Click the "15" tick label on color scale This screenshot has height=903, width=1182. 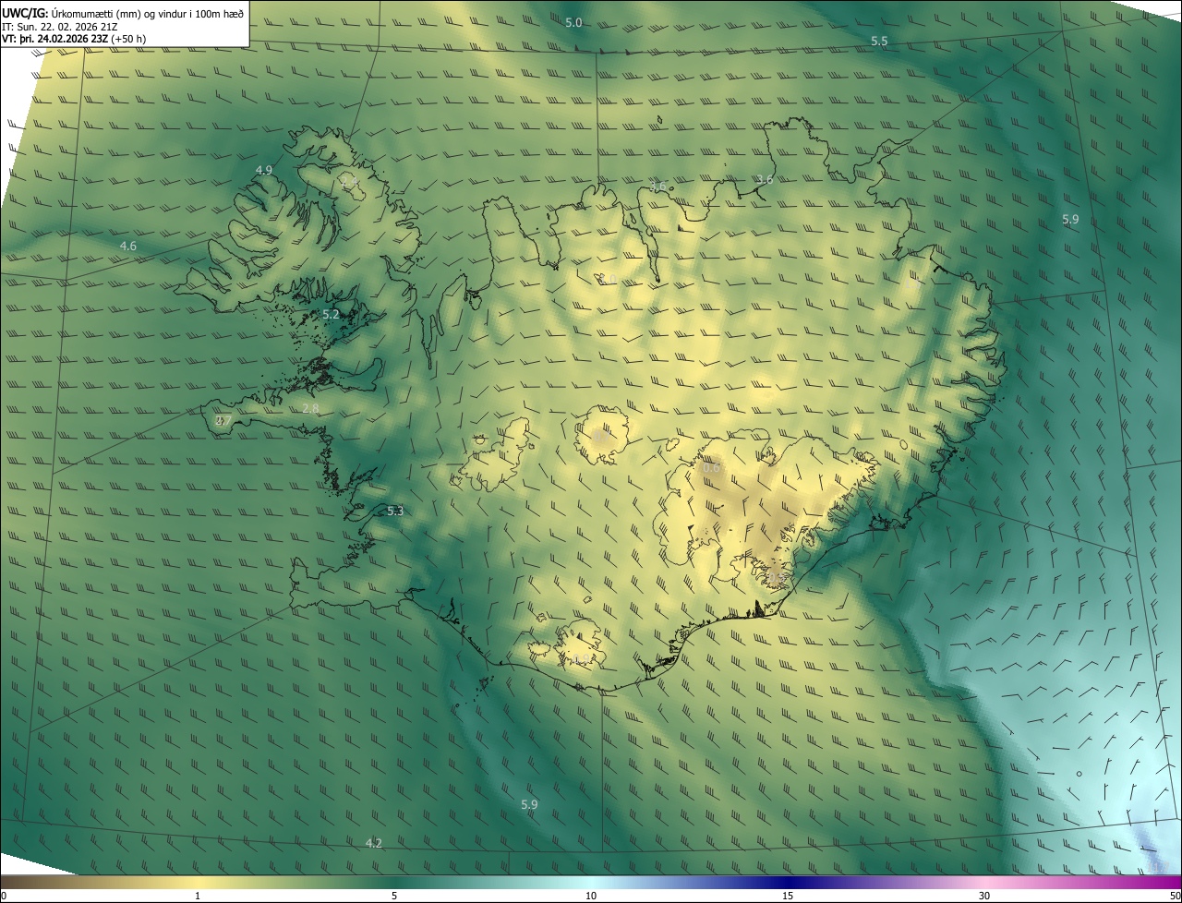pos(788,896)
